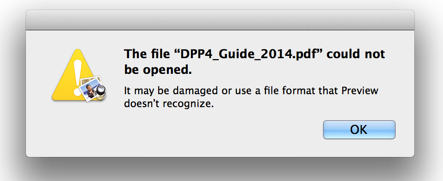Click the "doesn't recognize." text line

(169, 104)
